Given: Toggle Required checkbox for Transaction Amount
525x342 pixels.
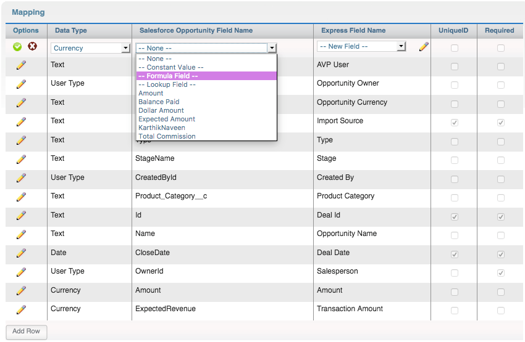Looking at the screenshot, I should pyautogui.click(x=501, y=311).
